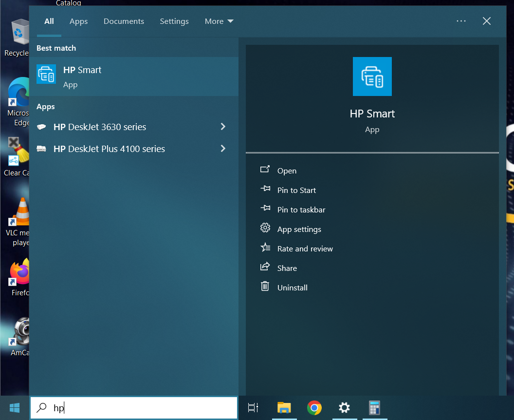Pin HP Smart to taskbar
514x420 pixels.
pyautogui.click(x=301, y=210)
